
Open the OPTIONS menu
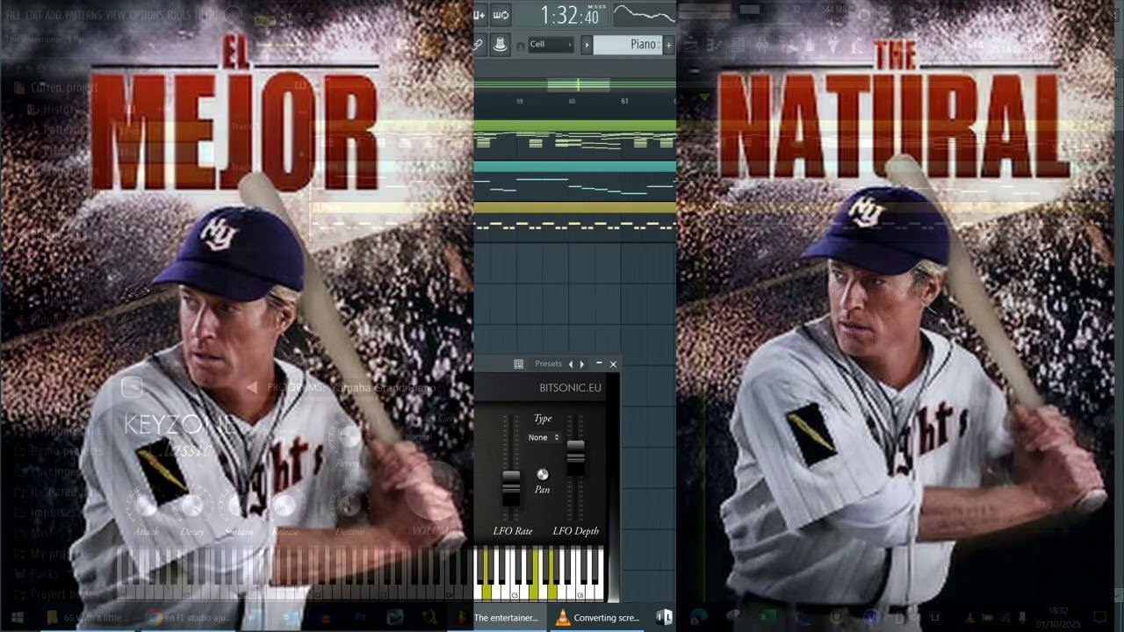pyautogui.click(x=147, y=15)
